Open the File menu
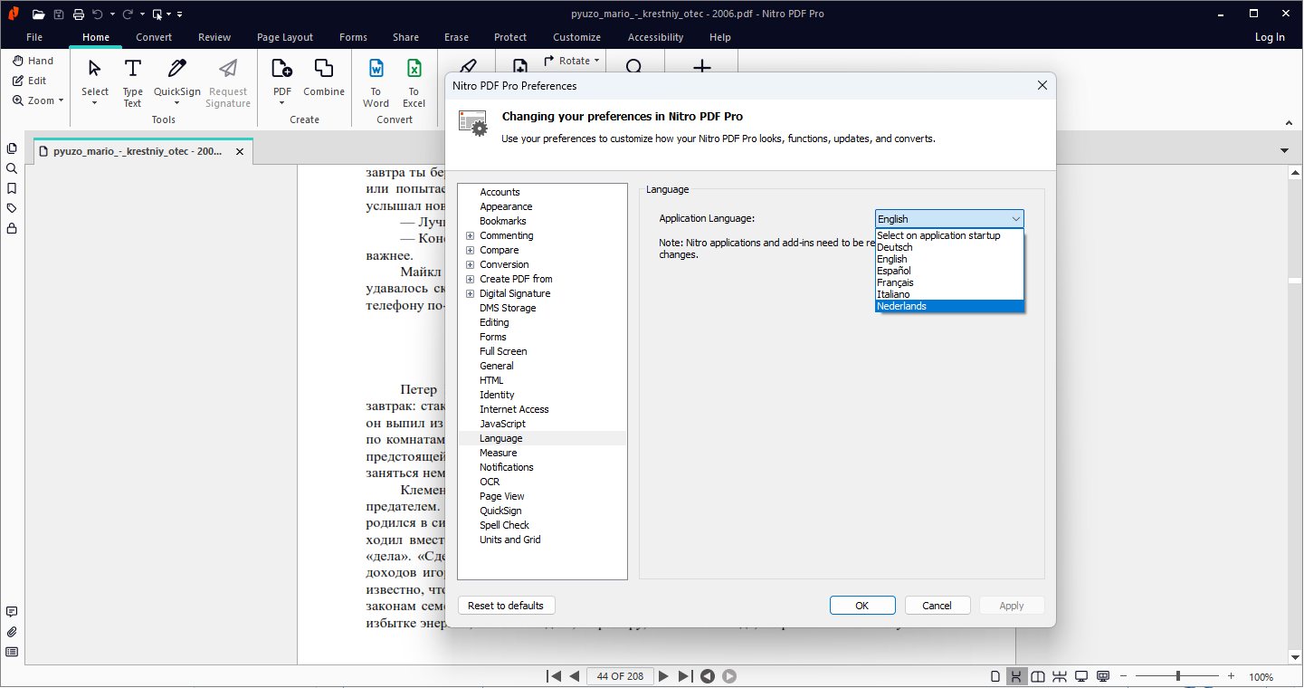 point(34,37)
